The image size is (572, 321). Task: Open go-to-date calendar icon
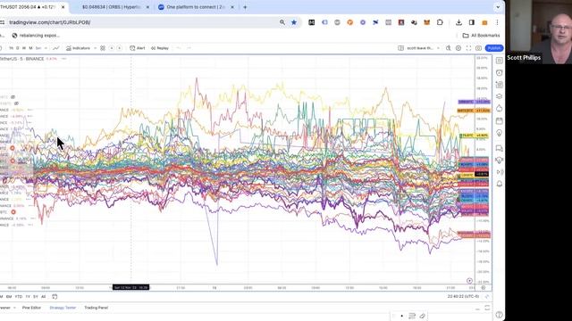coord(55,297)
